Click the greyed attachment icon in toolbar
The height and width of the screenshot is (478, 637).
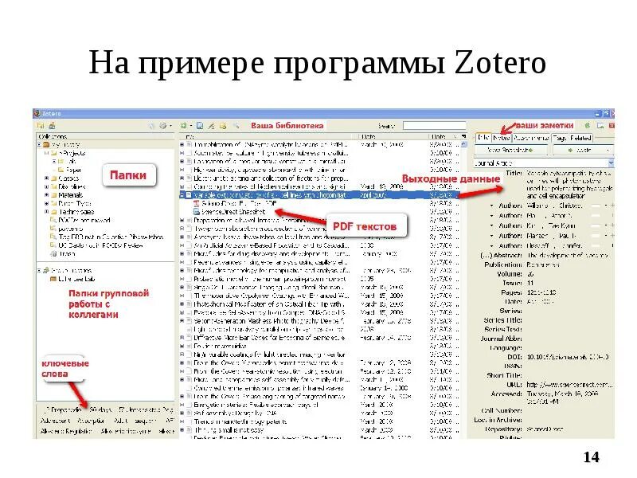(x=236, y=126)
